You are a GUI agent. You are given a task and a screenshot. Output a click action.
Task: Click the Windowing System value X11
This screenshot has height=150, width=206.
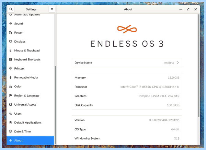click(x=176, y=138)
